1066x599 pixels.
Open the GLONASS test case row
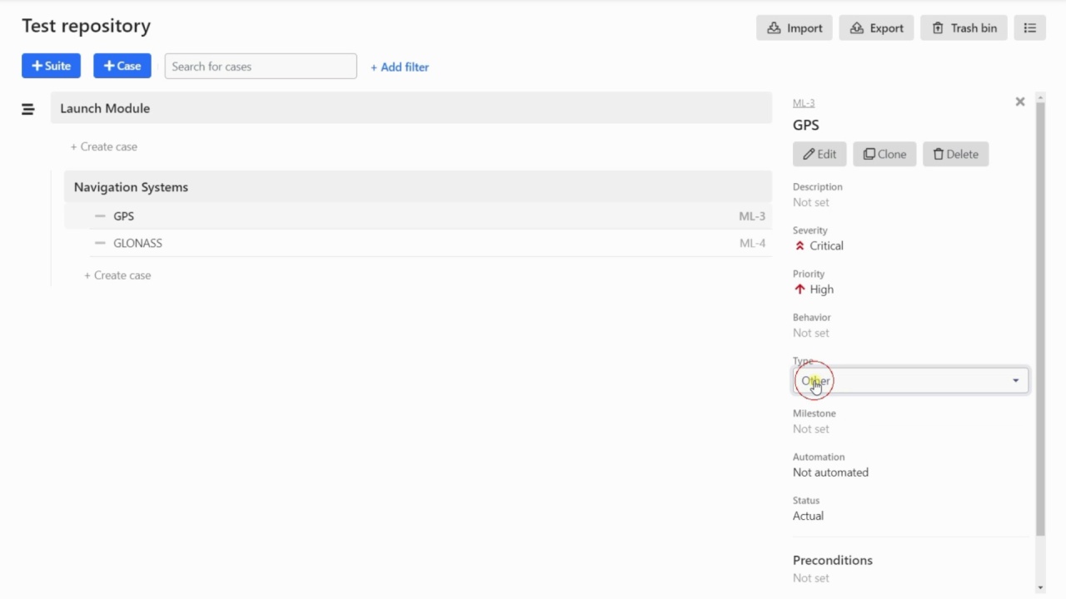coord(431,243)
